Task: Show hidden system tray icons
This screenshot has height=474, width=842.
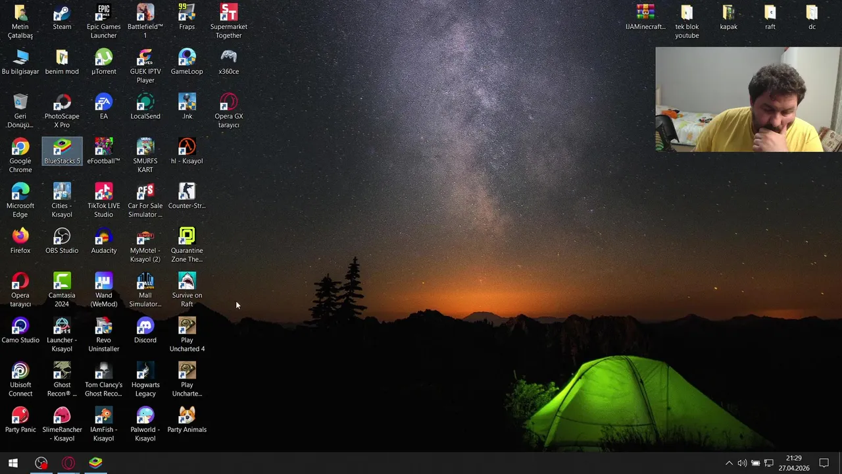Action: coord(729,463)
